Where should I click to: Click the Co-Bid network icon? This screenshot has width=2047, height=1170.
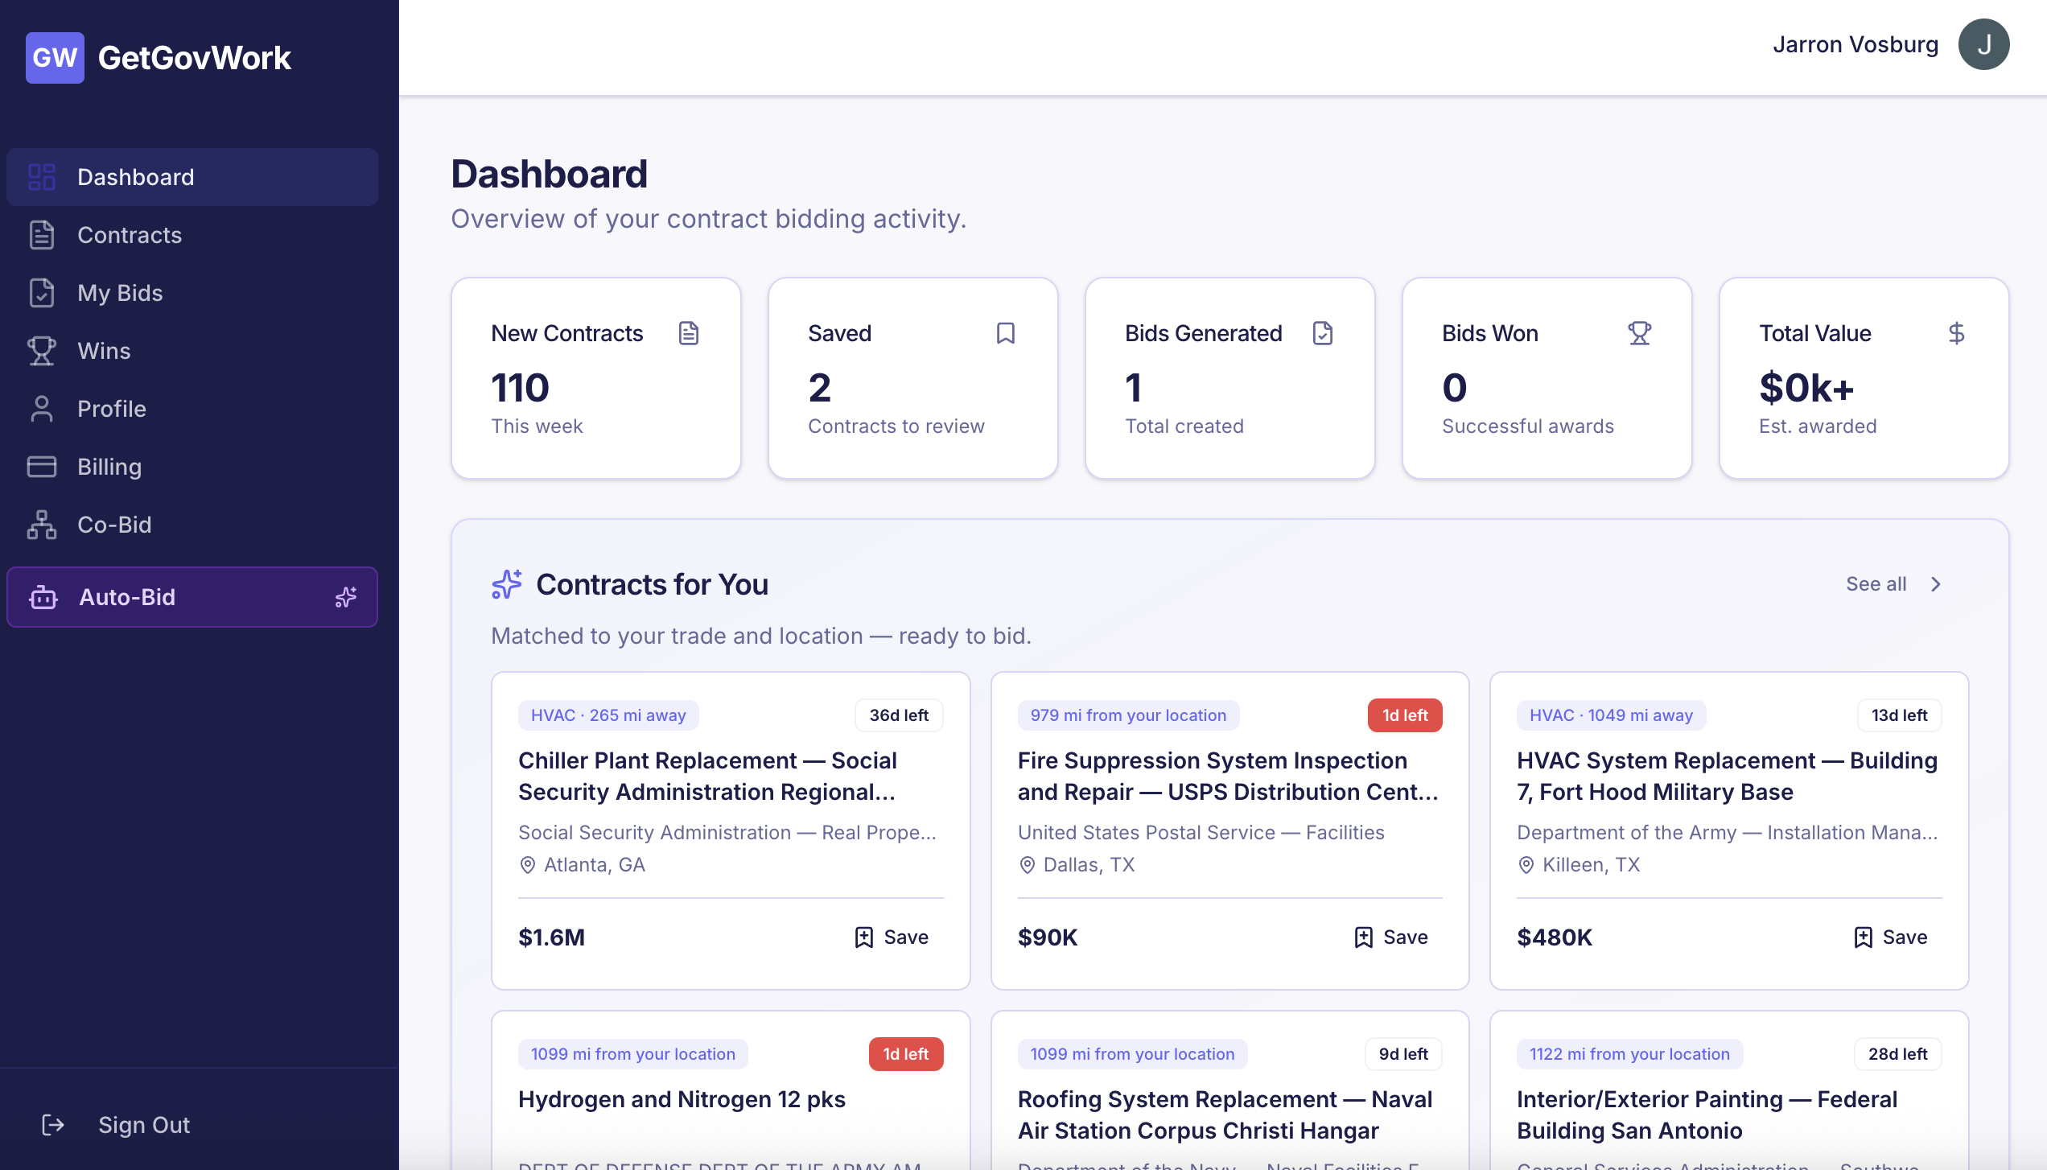42,525
